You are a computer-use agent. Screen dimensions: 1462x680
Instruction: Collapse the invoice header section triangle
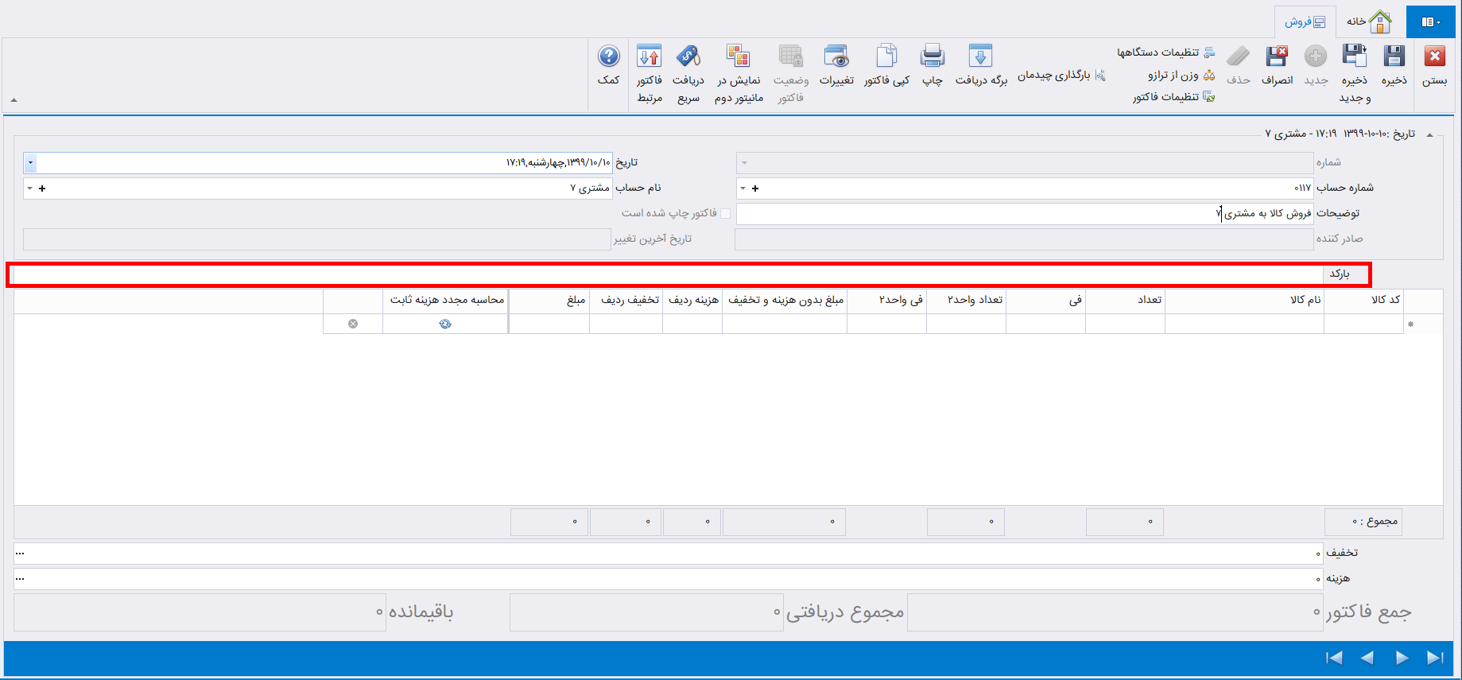point(1429,135)
